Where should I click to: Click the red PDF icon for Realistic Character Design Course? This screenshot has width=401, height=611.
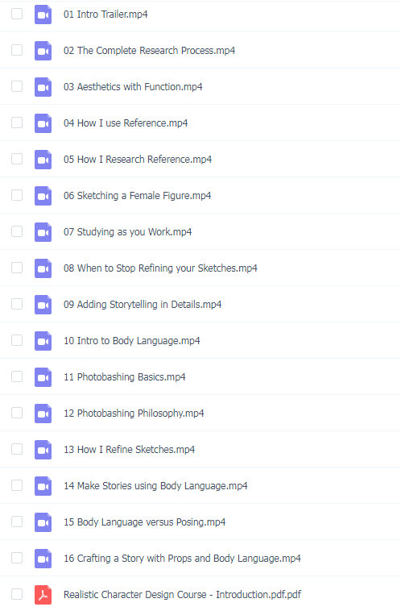[x=43, y=595]
